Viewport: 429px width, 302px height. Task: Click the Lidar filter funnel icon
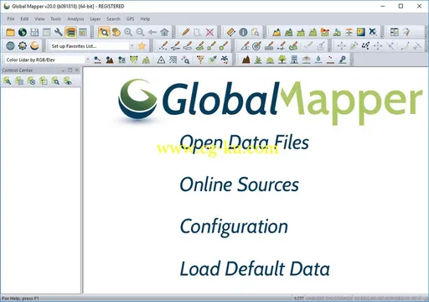pyautogui.click(x=200, y=60)
